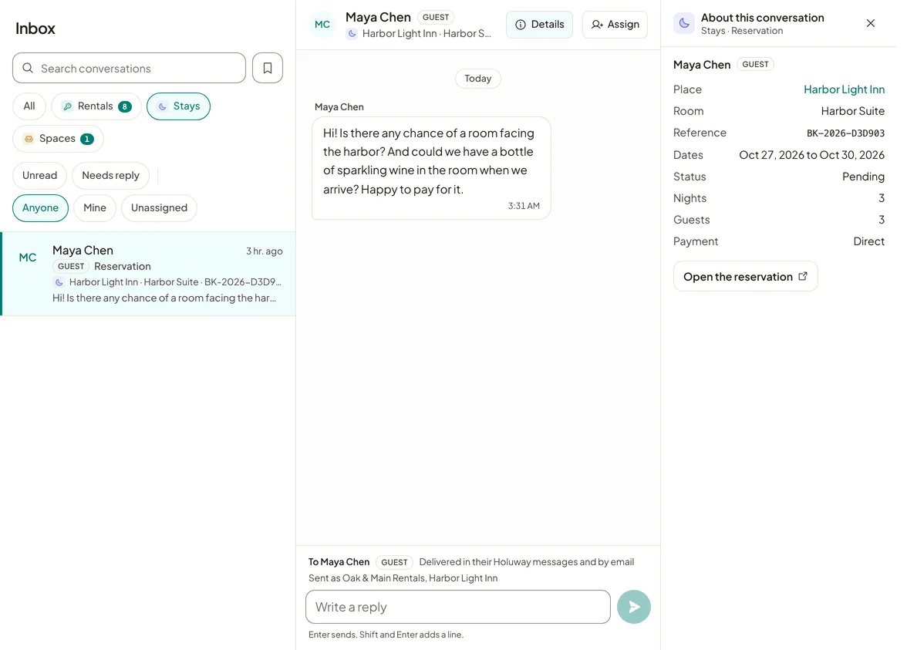Click the Spaces count badge 1
907x650 pixels.
(x=86, y=139)
